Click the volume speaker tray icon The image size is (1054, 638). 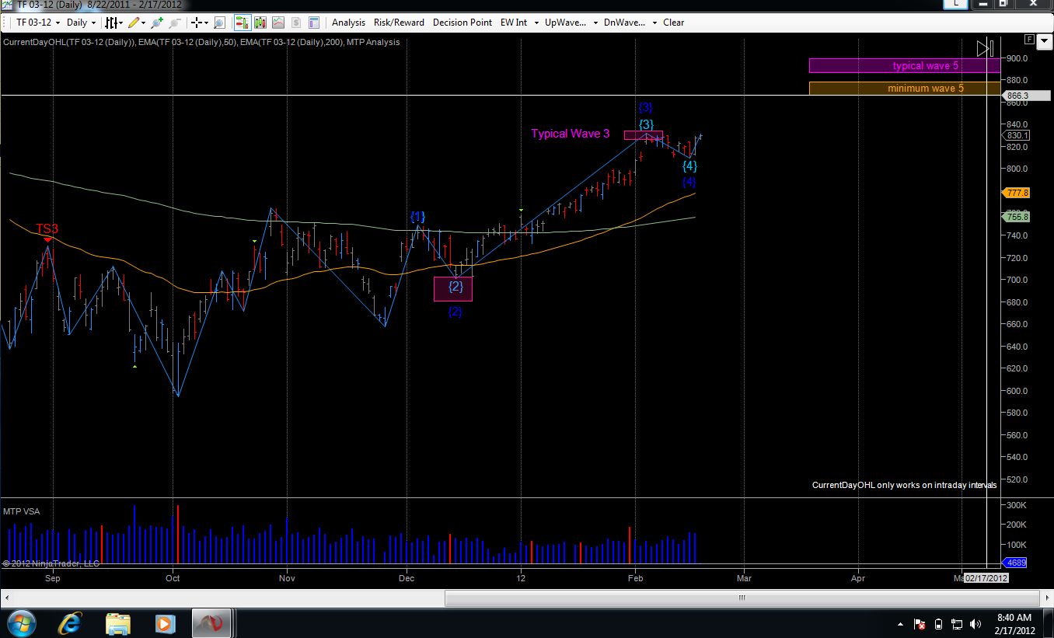[975, 624]
